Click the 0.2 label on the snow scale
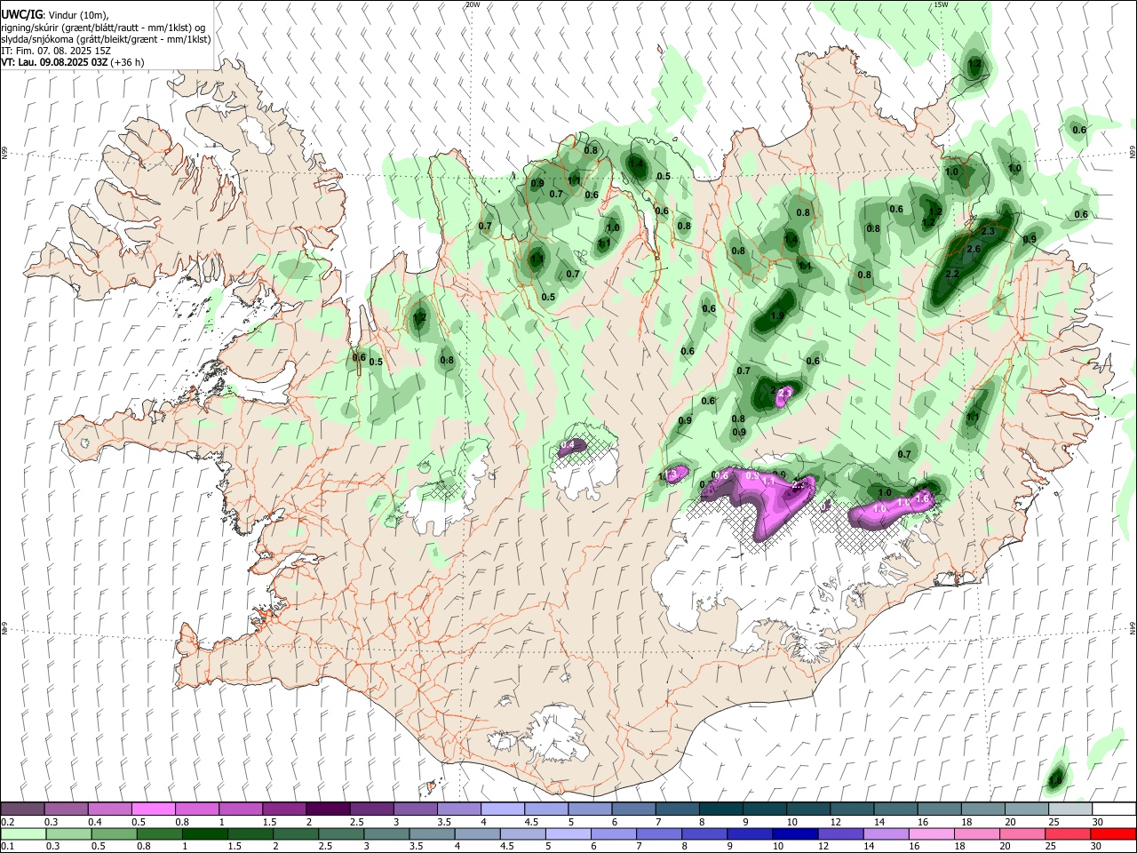The image size is (1137, 853). point(7,822)
